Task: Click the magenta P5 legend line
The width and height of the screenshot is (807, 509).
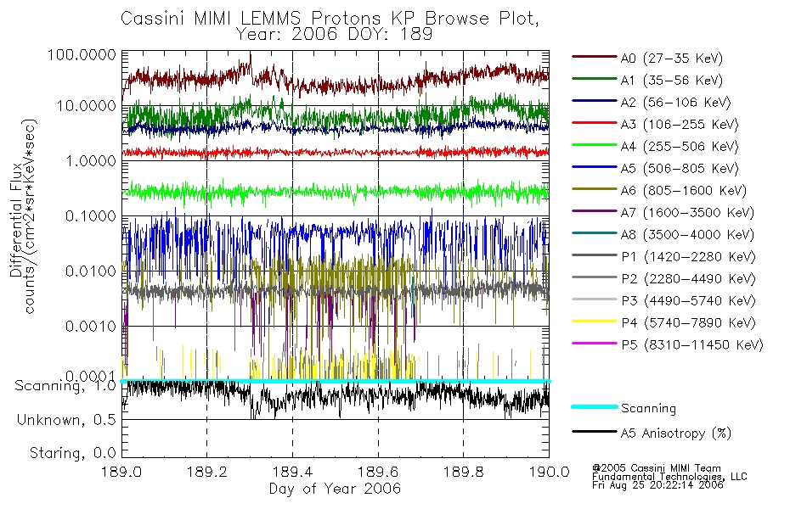Action: pos(594,343)
